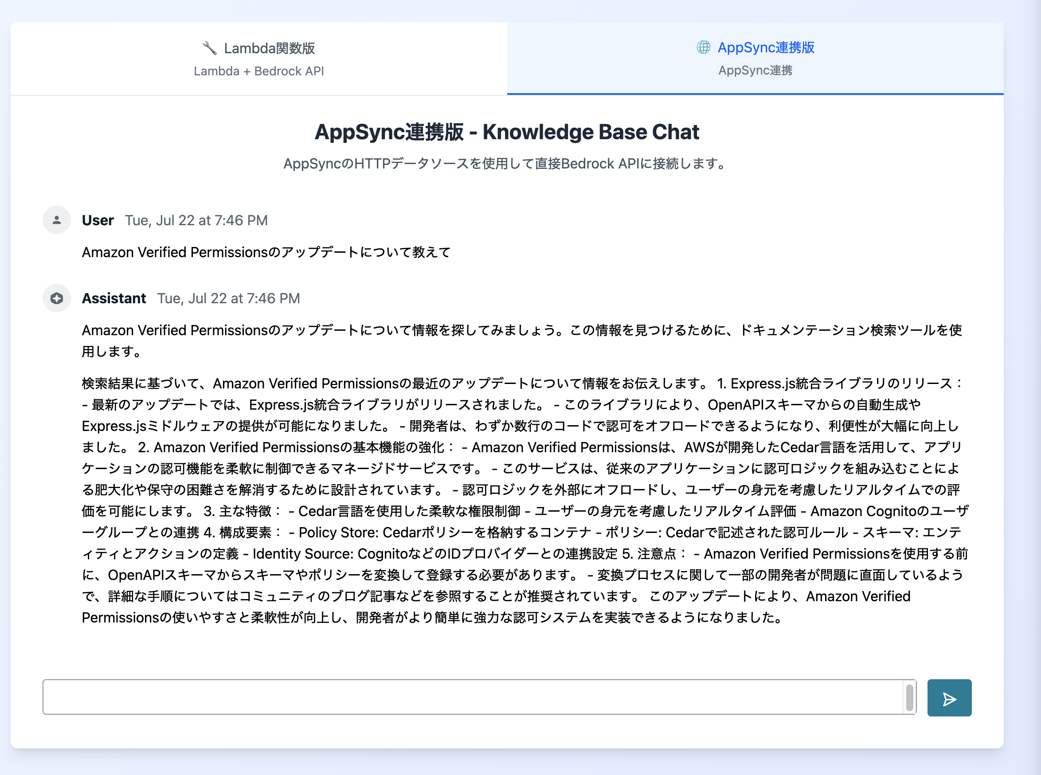Click 'AppSync連携' tab subtitle

click(x=755, y=70)
